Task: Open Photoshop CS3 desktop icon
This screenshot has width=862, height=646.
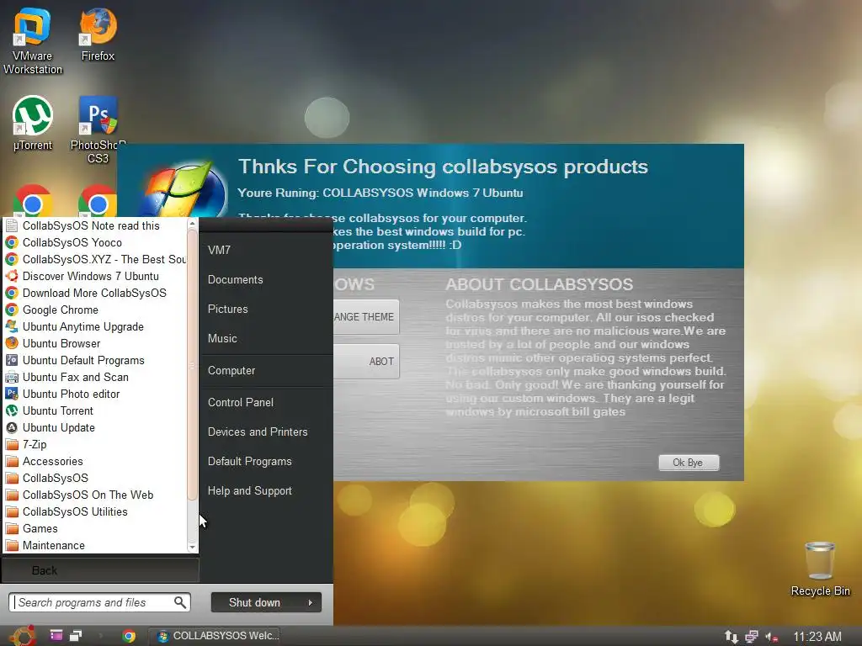Action: tap(98, 130)
